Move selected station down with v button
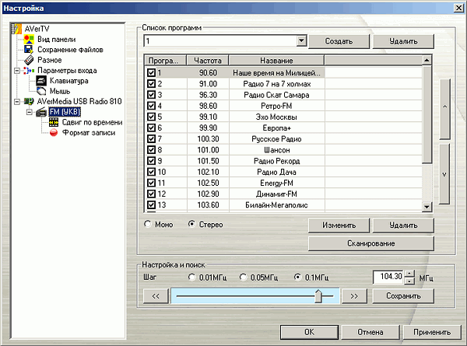The image size is (467, 346). (444, 174)
